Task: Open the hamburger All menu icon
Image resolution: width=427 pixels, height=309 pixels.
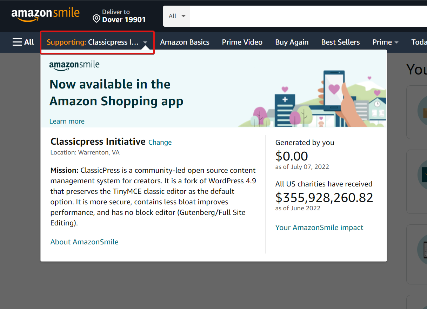Action: point(17,42)
